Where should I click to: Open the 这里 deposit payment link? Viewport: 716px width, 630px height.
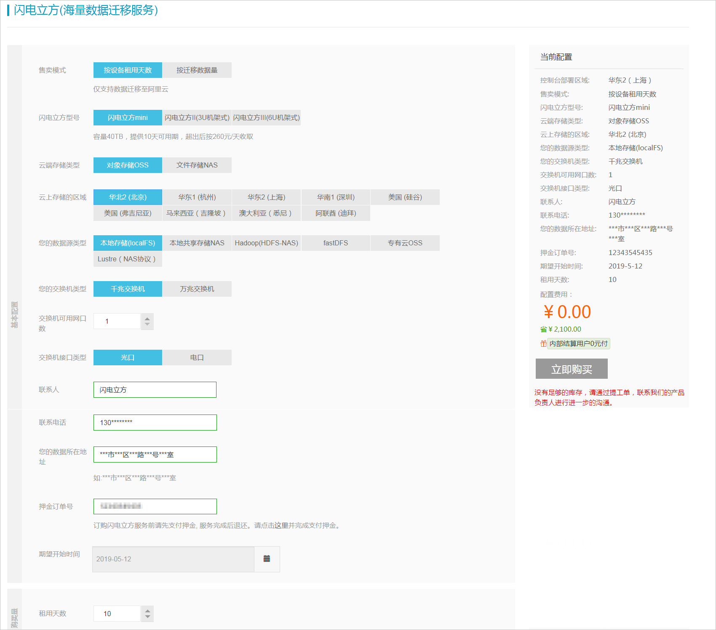click(281, 526)
